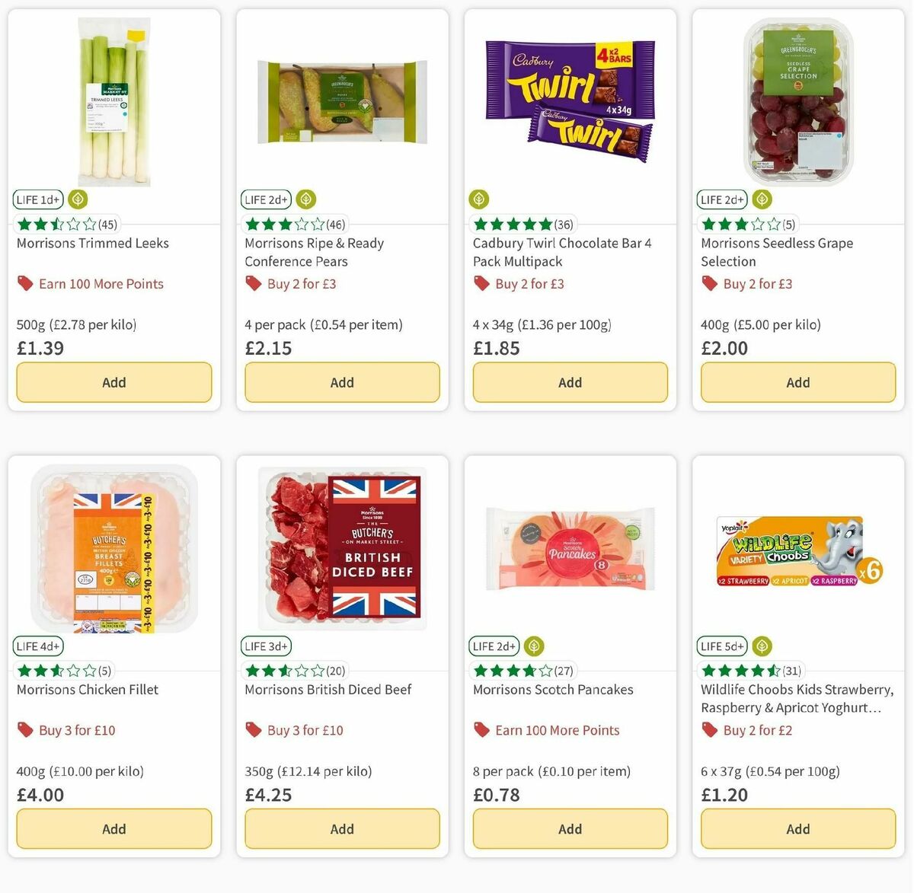
Task: Add Morrisons British Diced Beef to basket
Action: pos(341,828)
